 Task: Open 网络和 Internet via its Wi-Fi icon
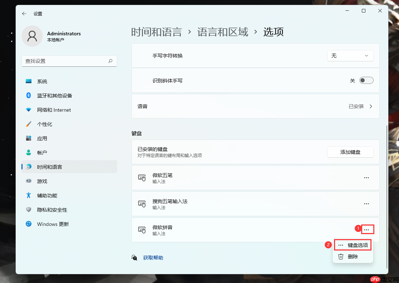click(x=29, y=110)
